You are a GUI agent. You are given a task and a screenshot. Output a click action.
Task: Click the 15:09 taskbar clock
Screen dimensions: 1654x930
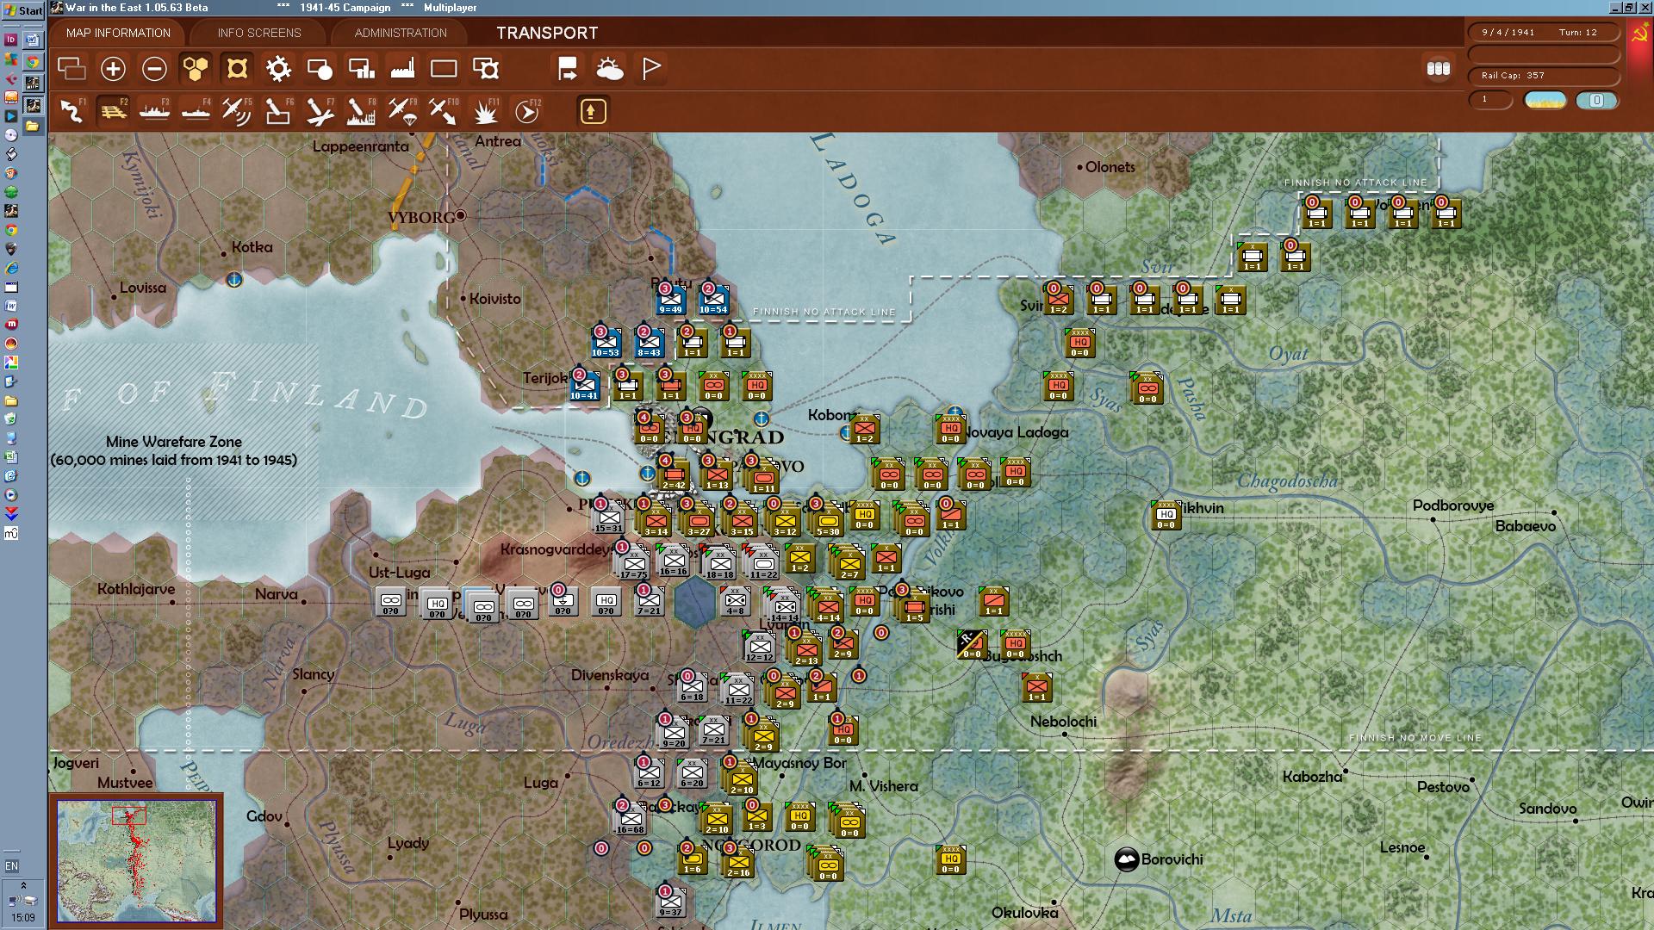click(x=23, y=918)
